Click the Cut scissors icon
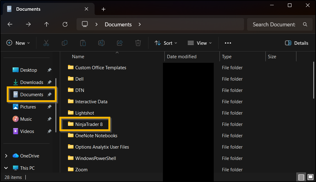The height and width of the screenshot is (182, 316). click(46, 43)
